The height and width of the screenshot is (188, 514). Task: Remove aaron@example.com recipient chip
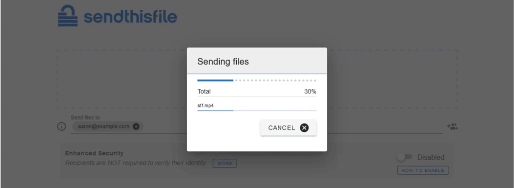click(x=136, y=126)
